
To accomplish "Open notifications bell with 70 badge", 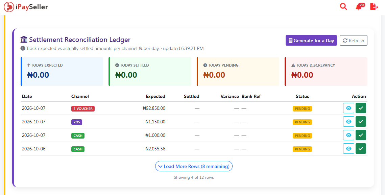I will pos(360,7).
